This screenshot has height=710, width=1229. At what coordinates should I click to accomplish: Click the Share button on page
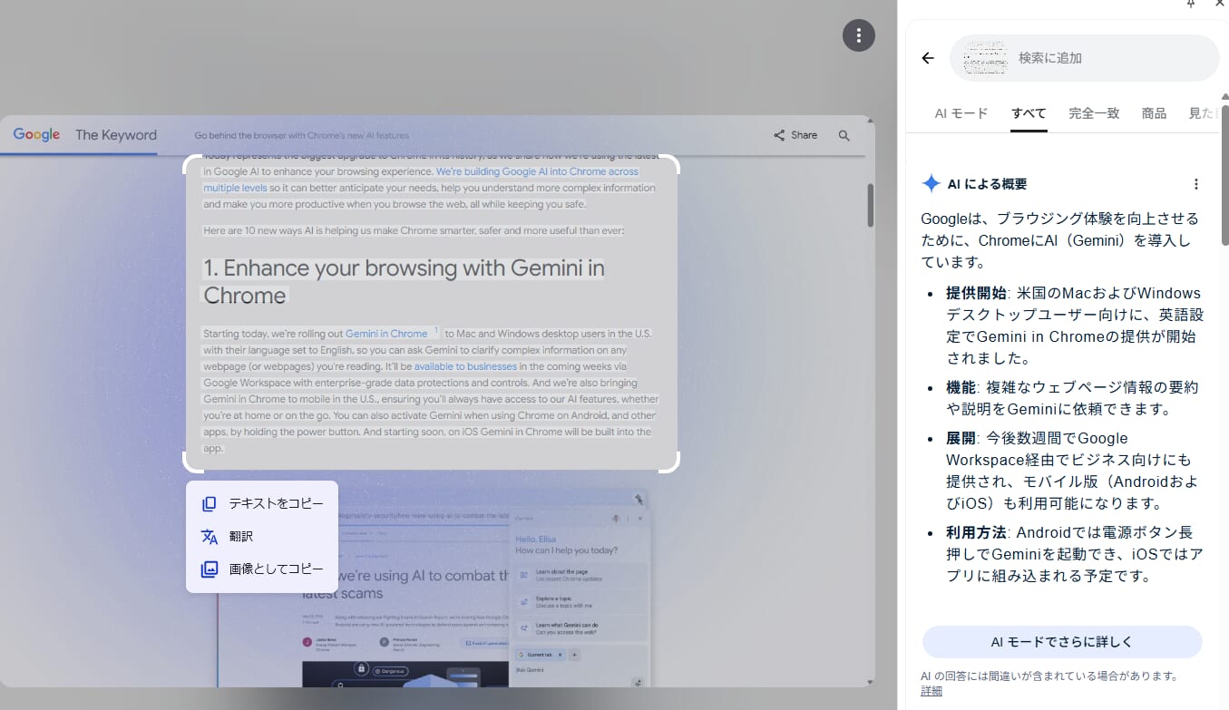(795, 135)
